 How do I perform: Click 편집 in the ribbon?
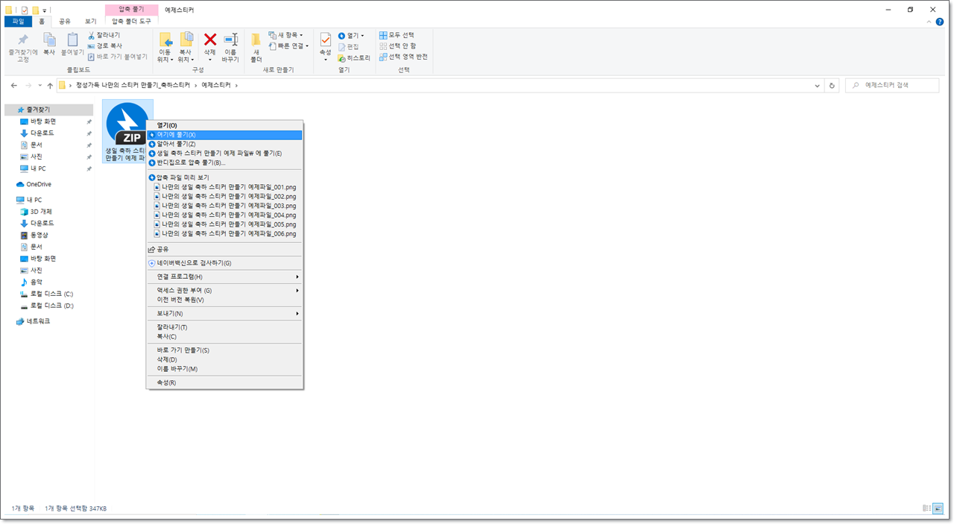tap(348, 46)
